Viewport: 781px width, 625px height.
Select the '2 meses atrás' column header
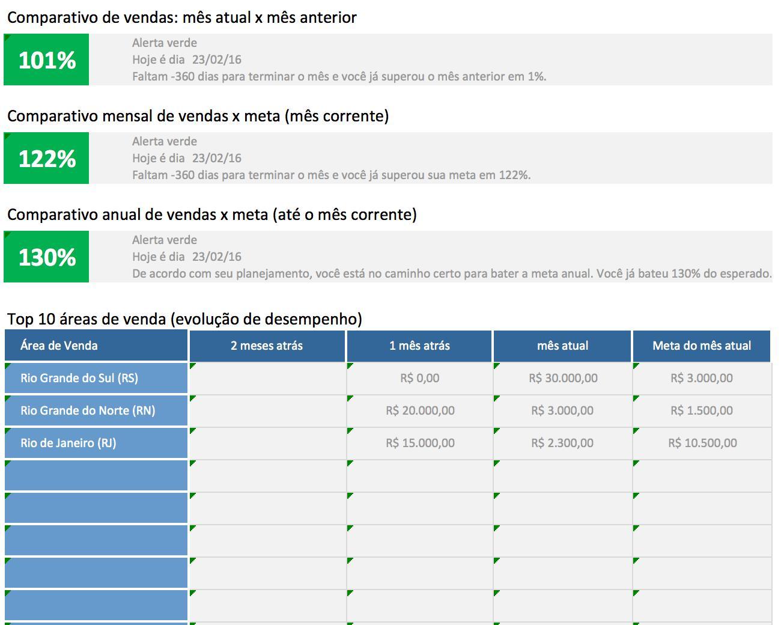[x=267, y=346]
